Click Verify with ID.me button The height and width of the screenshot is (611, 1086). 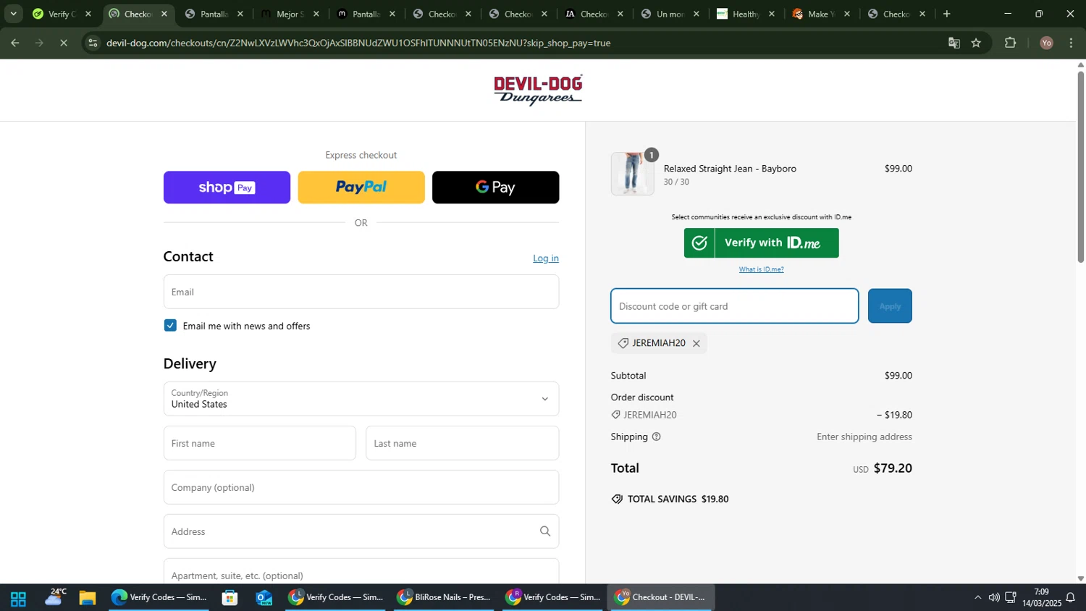point(762,243)
